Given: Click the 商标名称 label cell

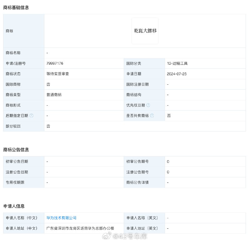Looking at the screenshot, I should point(24,53).
